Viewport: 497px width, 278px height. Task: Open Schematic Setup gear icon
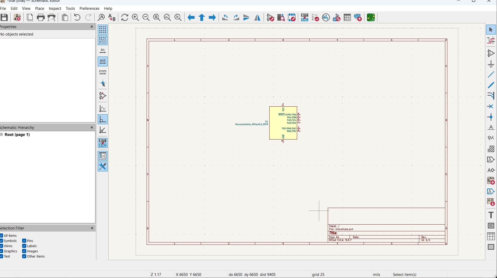click(17, 17)
